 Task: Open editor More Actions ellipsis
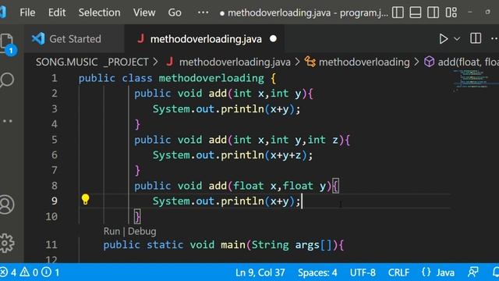point(494,38)
